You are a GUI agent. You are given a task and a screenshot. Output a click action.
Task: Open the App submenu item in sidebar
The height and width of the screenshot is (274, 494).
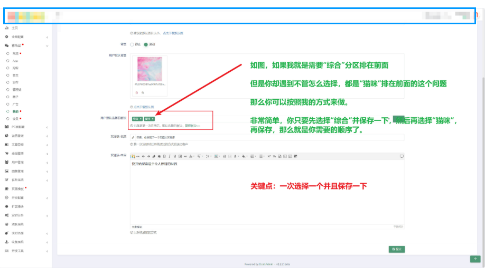(15, 61)
